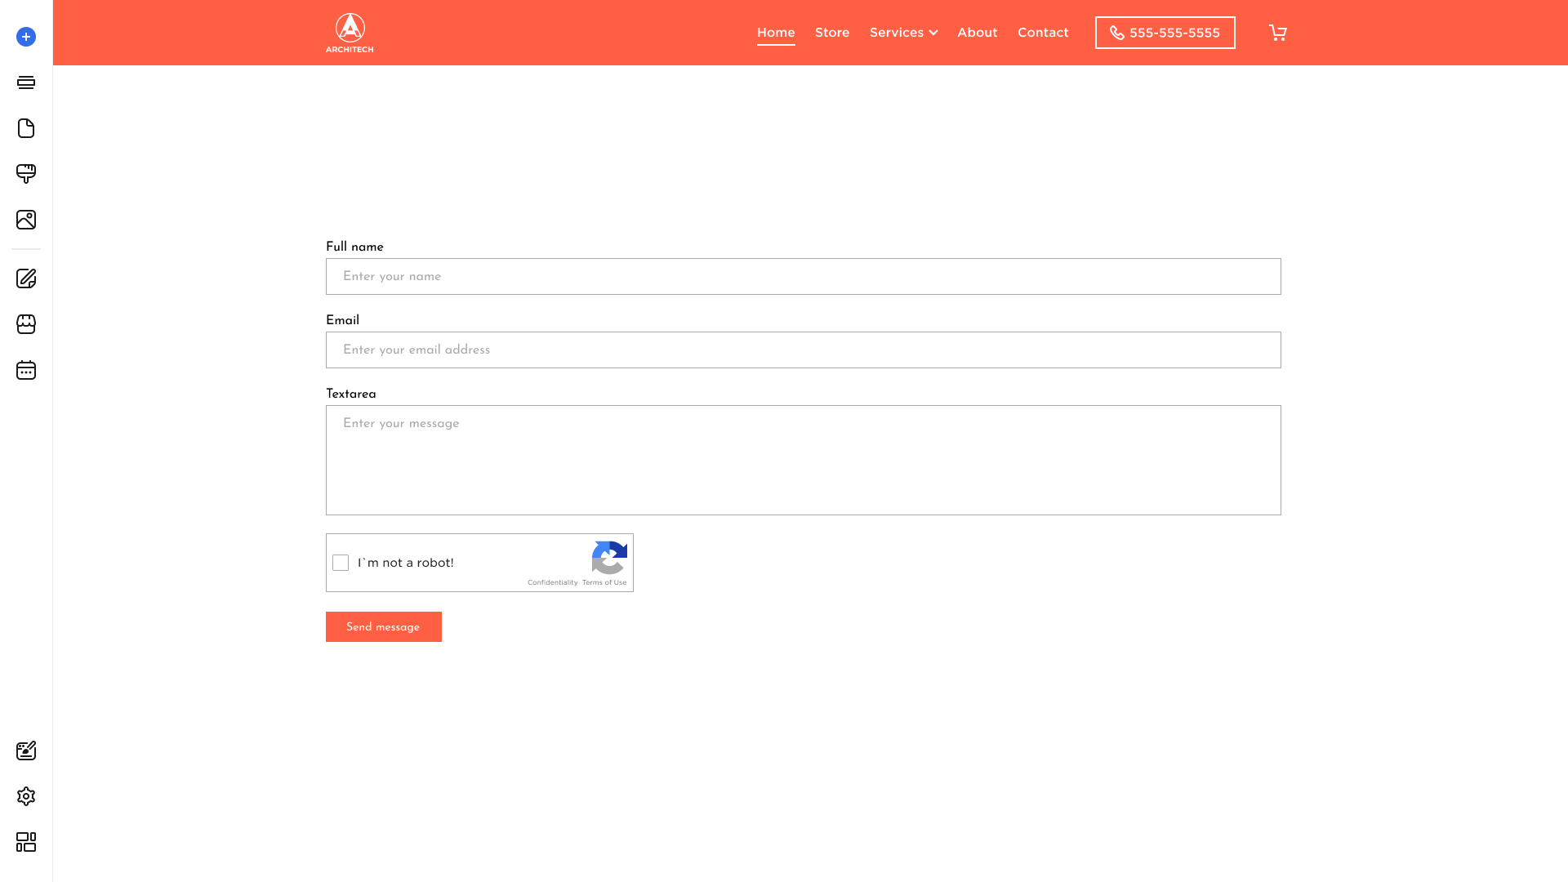Click the shopping cart icon in header

tap(1277, 33)
